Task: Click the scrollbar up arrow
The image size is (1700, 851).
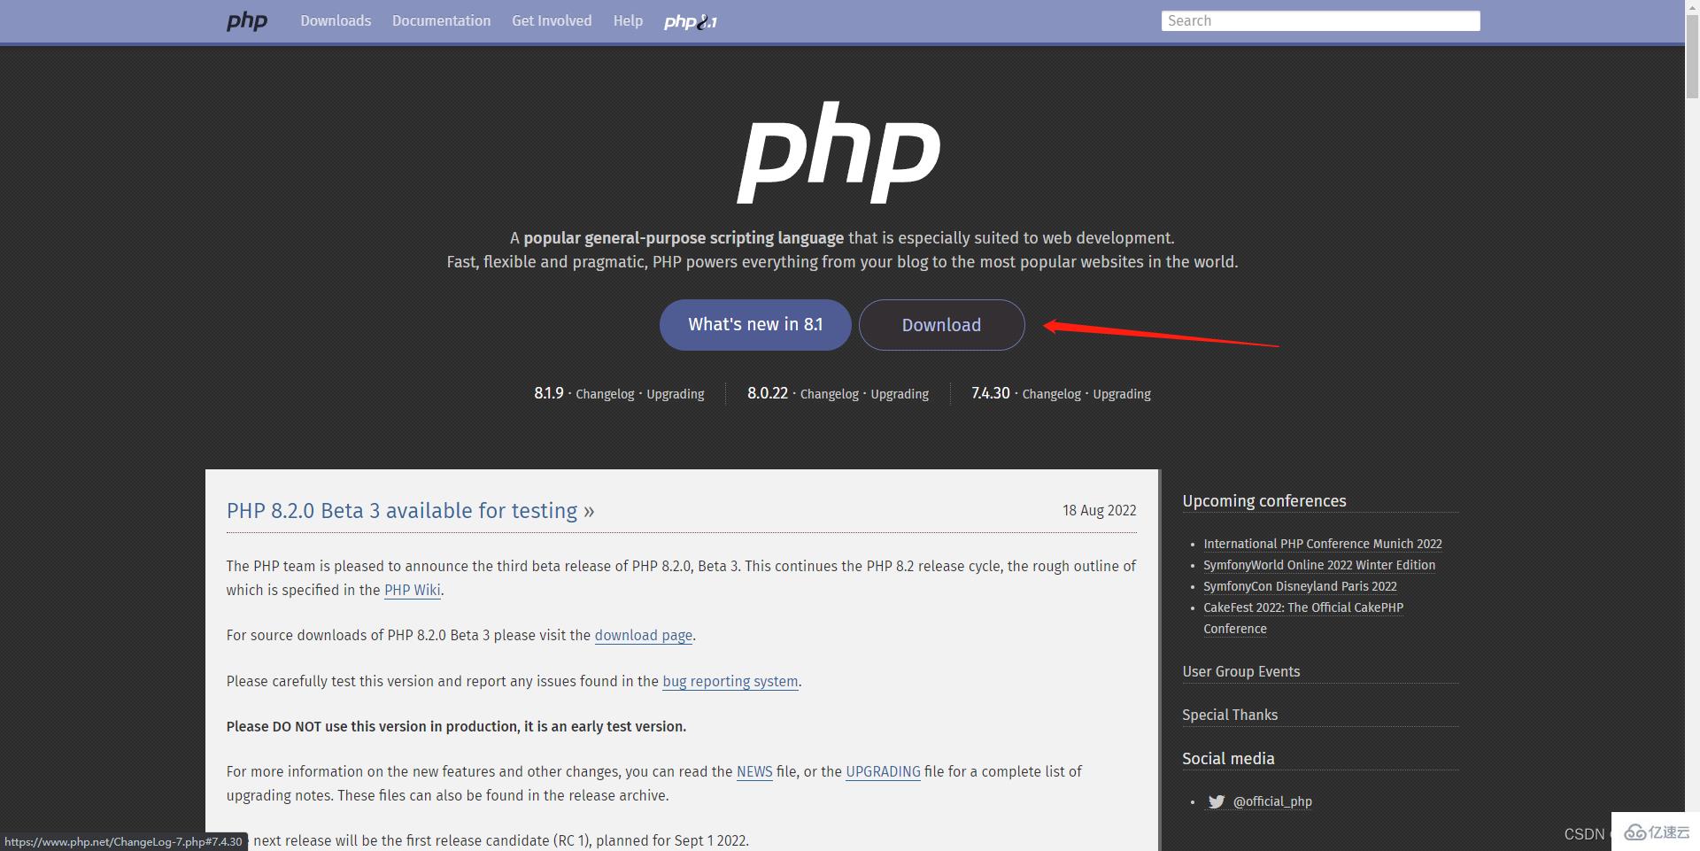Action: coord(1693,7)
